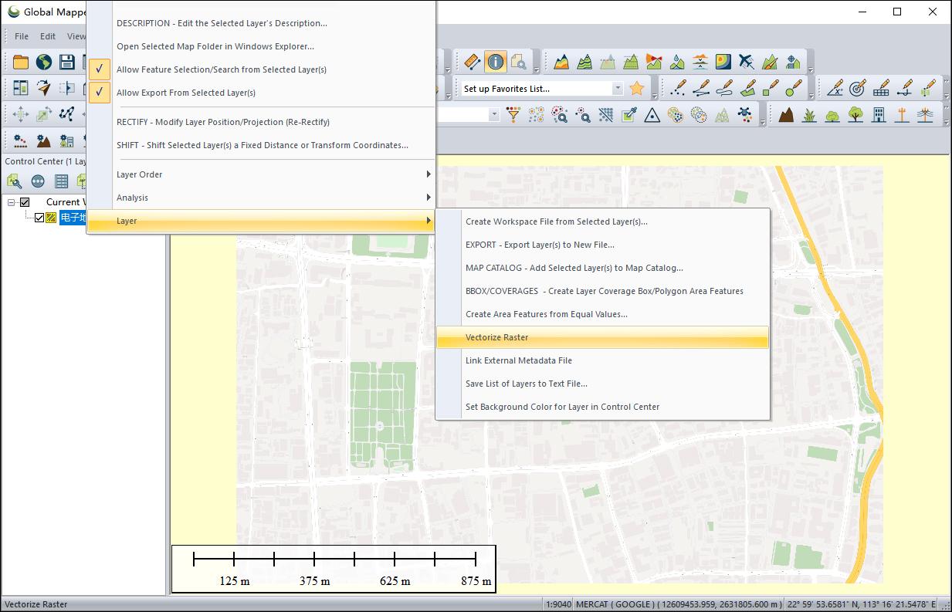
Task: Open the Set up Favorites List dropdown
Action: coord(617,89)
